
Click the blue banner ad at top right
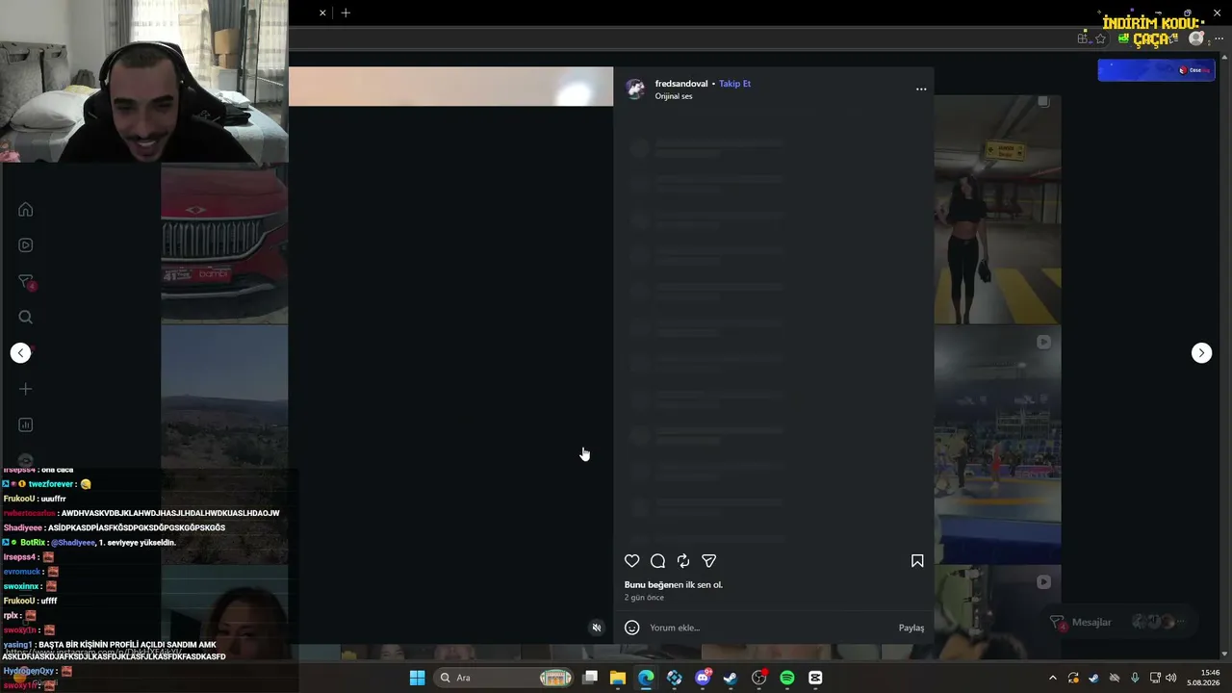[1156, 70]
